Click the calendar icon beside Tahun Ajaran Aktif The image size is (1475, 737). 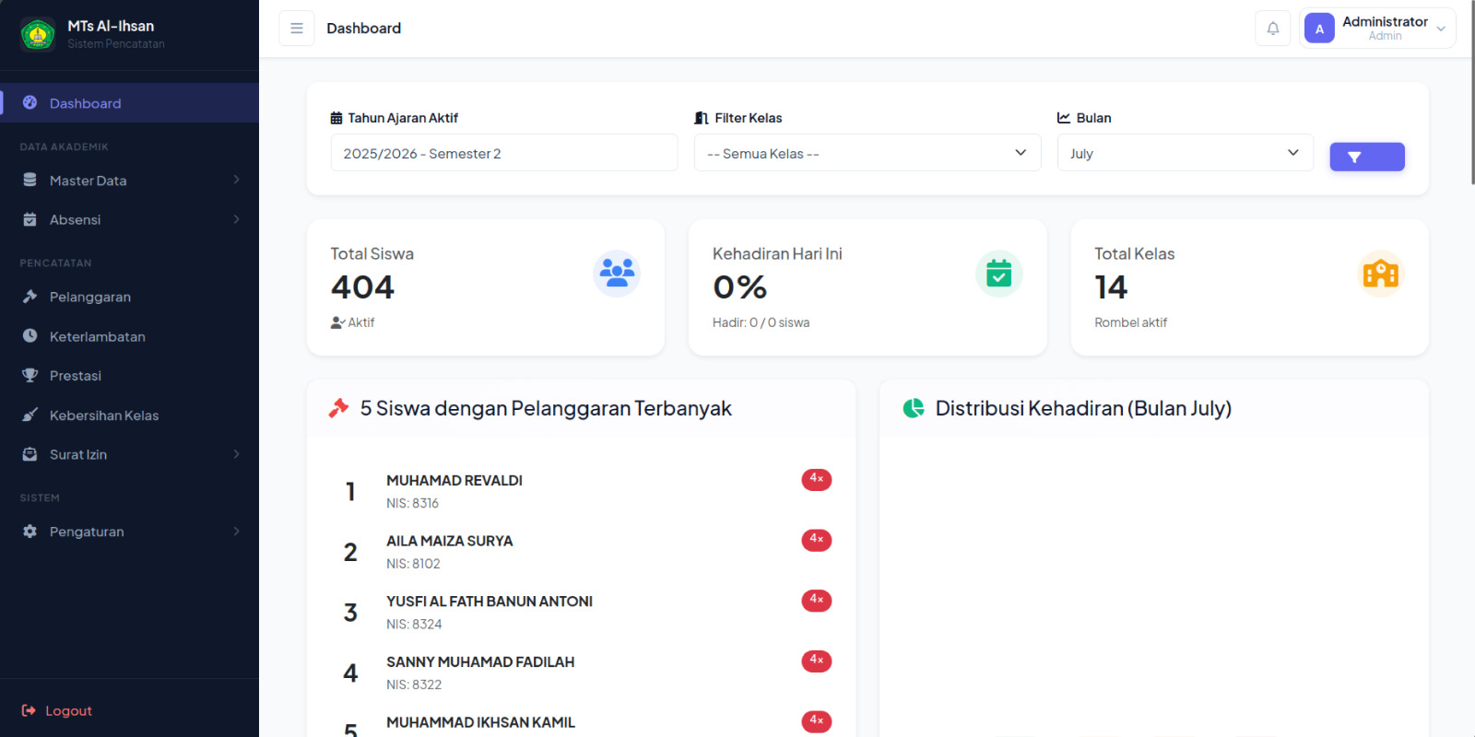pyautogui.click(x=336, y=118)
